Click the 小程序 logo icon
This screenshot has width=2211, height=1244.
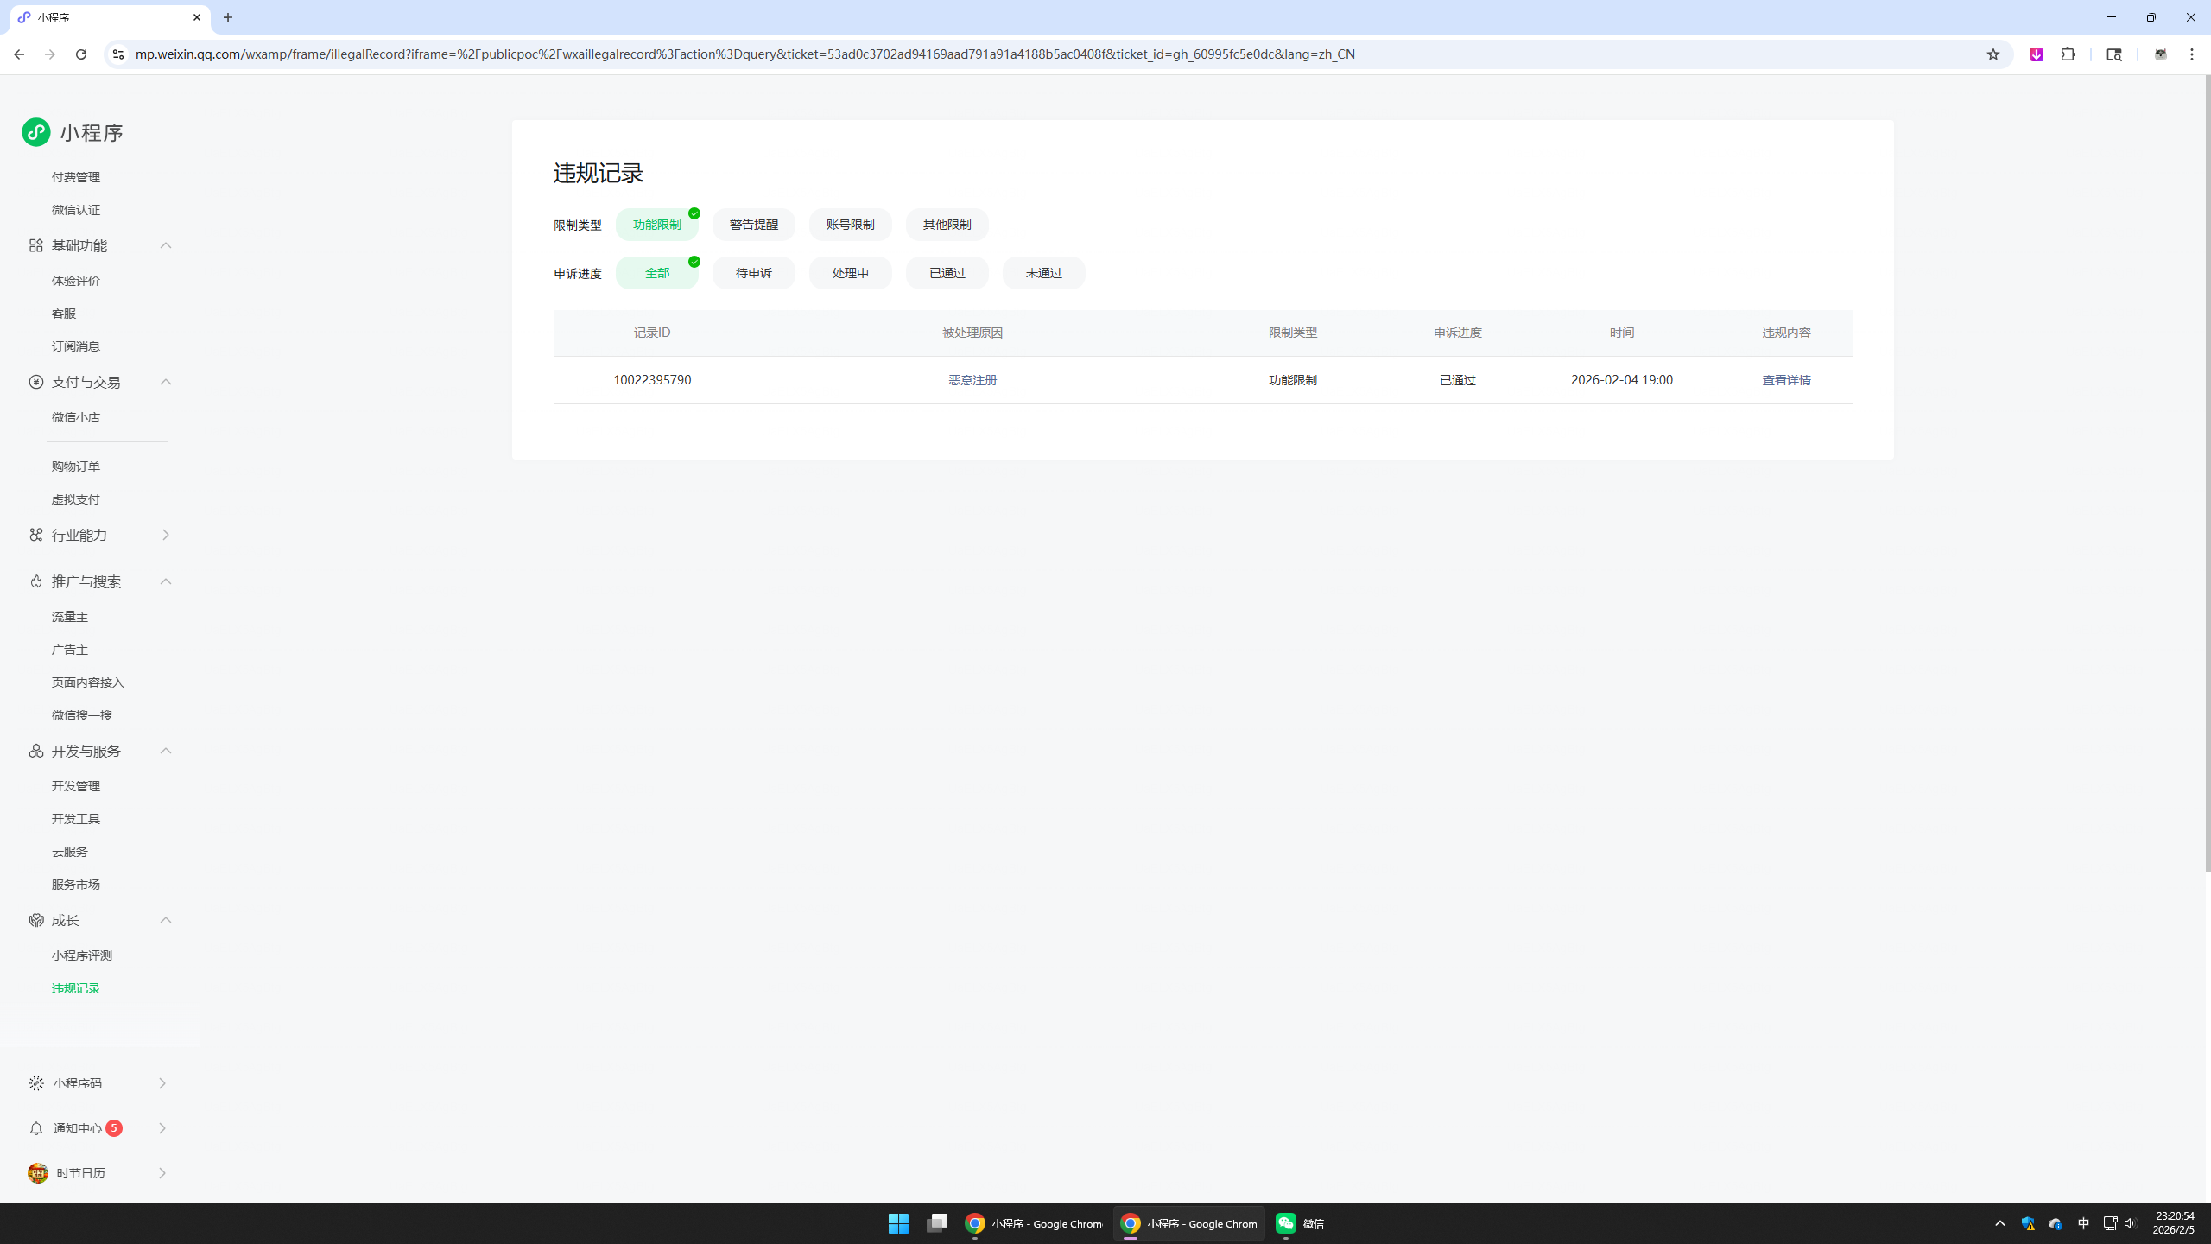(x=36, y=132)
